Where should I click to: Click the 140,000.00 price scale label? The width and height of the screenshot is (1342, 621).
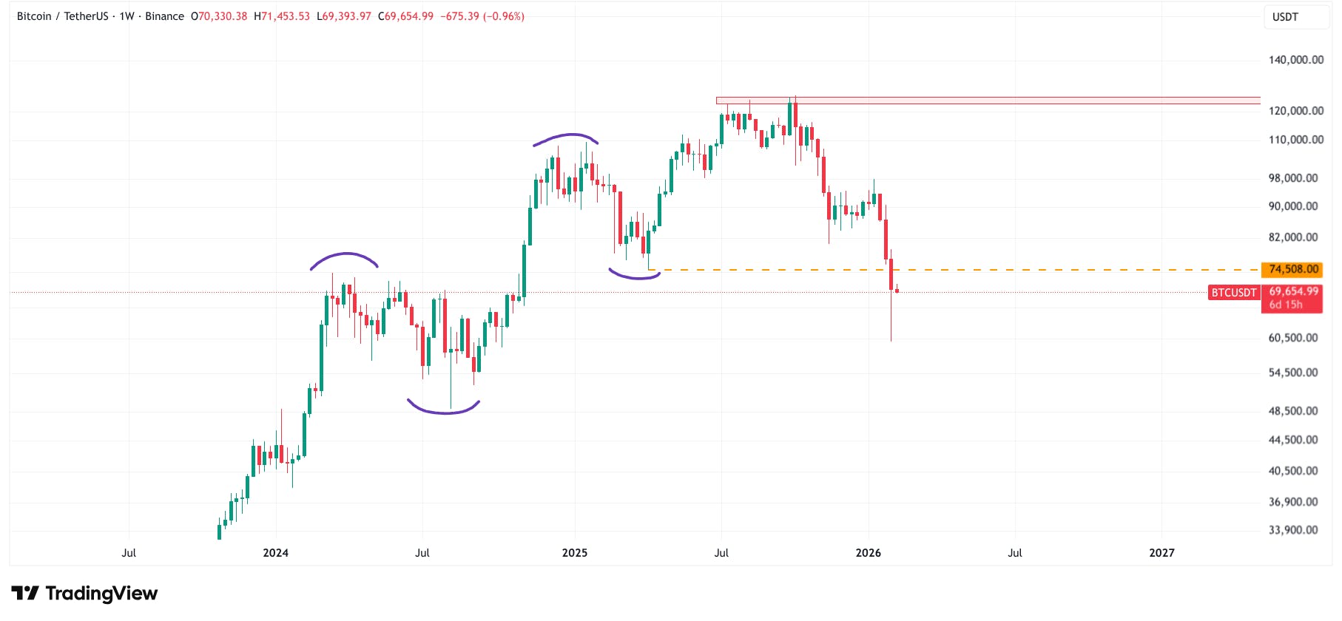[x=1296, y=60]
